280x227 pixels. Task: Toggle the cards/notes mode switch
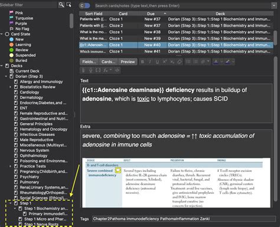tap(84, 6)
